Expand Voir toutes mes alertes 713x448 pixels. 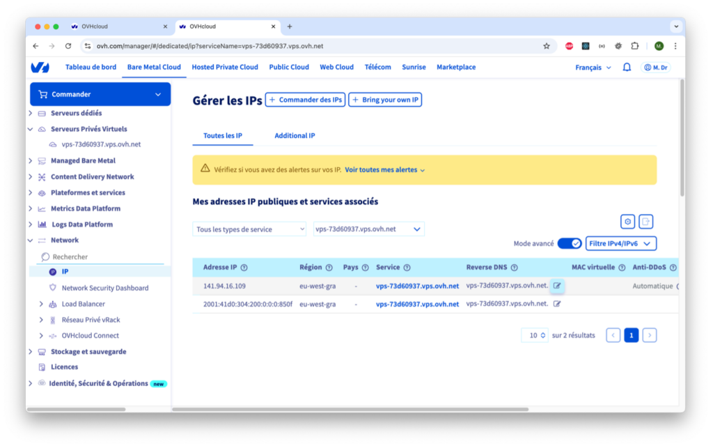pos(384,169)
